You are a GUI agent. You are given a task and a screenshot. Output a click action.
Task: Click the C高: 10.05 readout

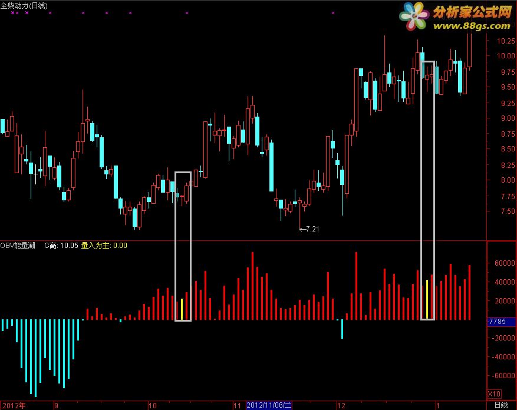(x=61, y=246)
